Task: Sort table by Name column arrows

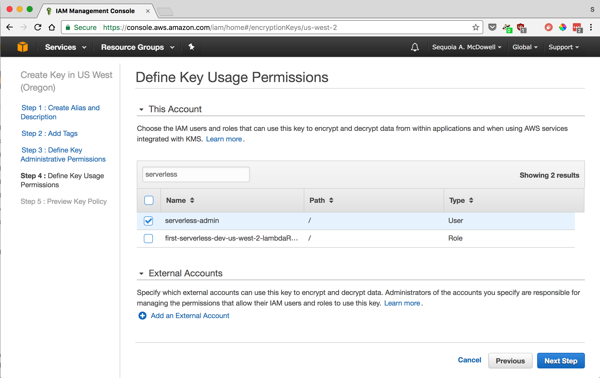Action: [192, 200]
